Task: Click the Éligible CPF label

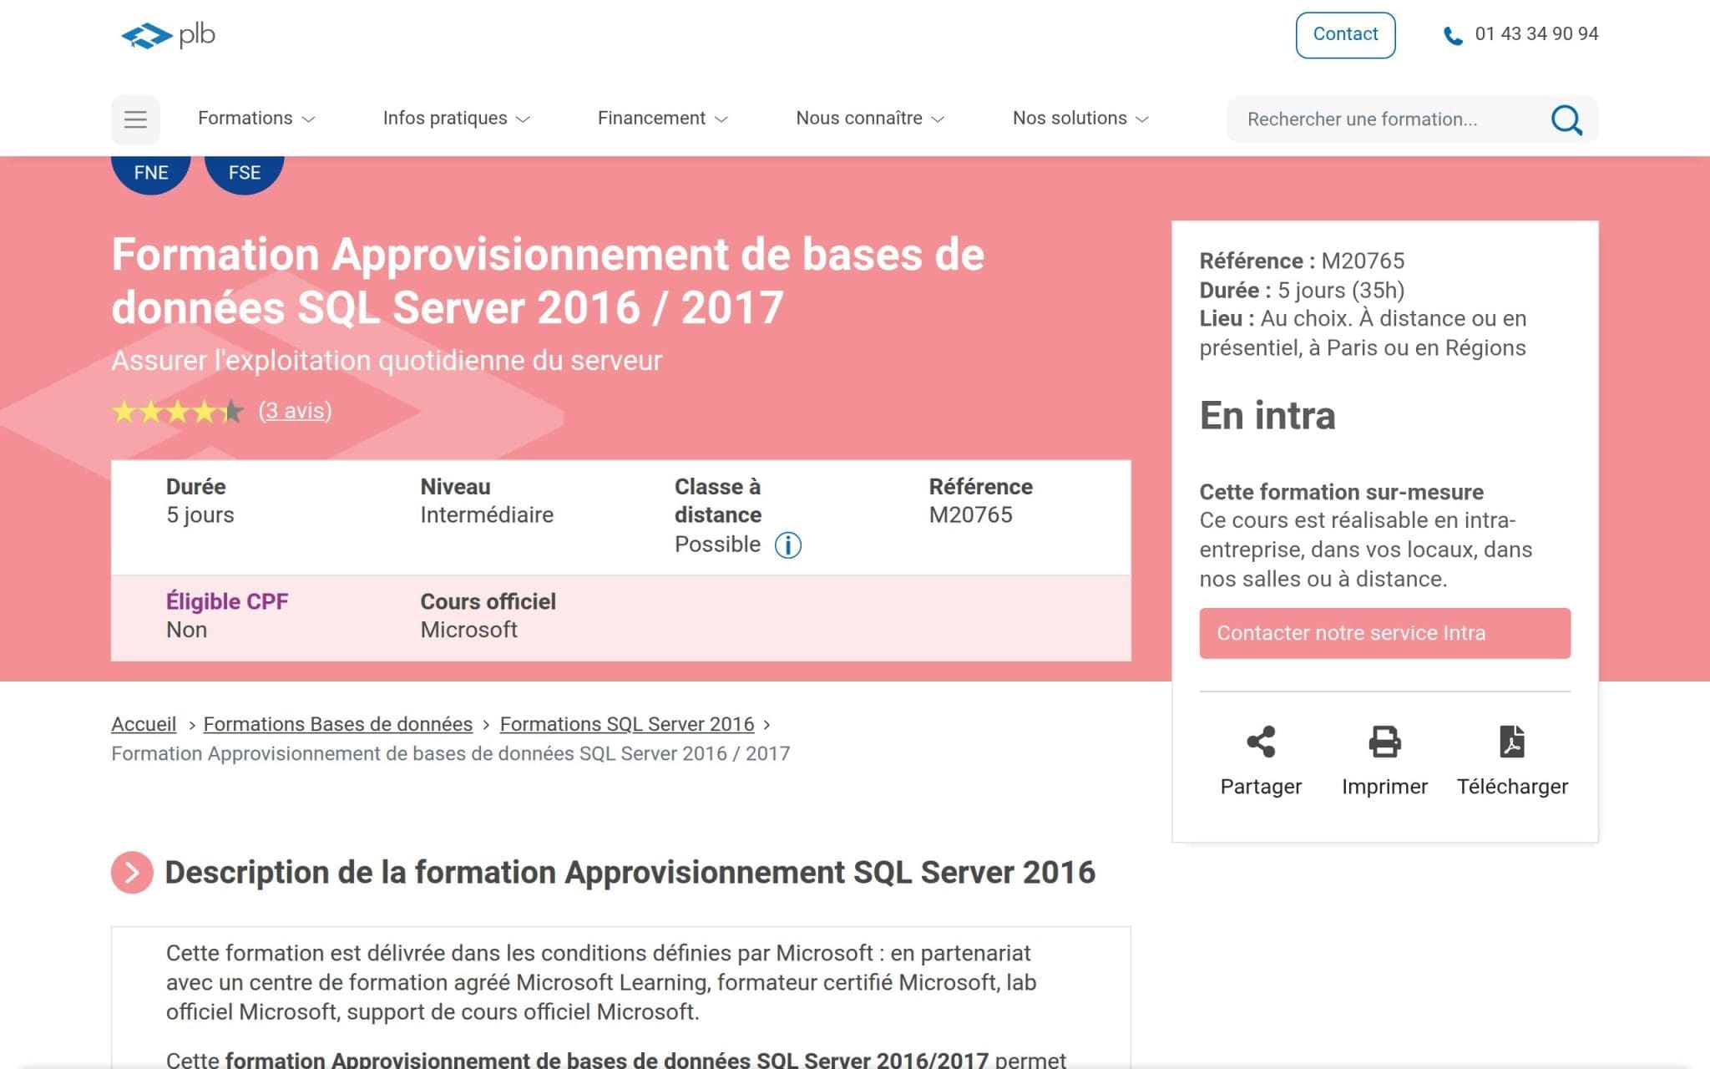Action: click(x=227, y=601)
